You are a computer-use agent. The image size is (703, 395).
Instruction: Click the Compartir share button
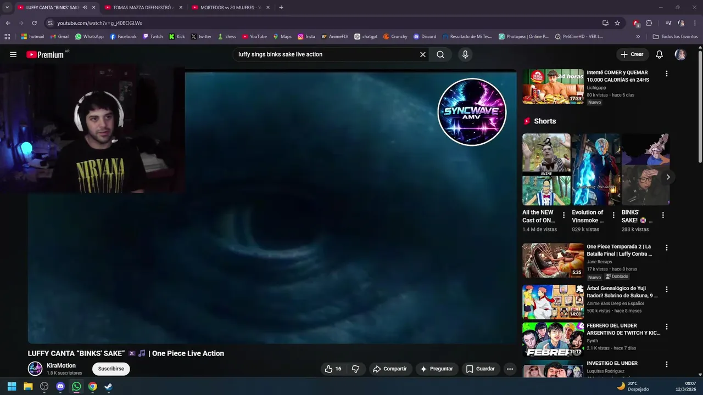pos(390,369)
